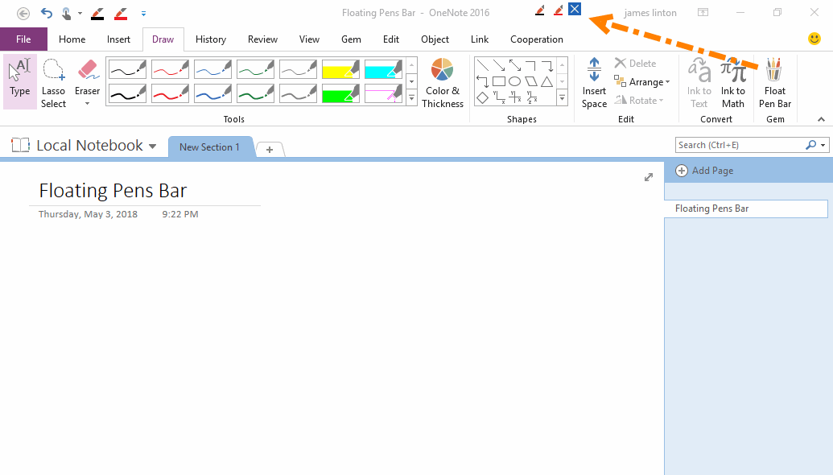Select the red pen on the floating pen bar
The image size is (833, 475).
tap(558, 10)
